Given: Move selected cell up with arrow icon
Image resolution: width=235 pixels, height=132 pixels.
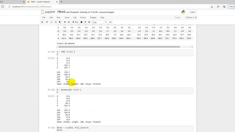Looking at the screenshot, I should click(x=65, y=22).
